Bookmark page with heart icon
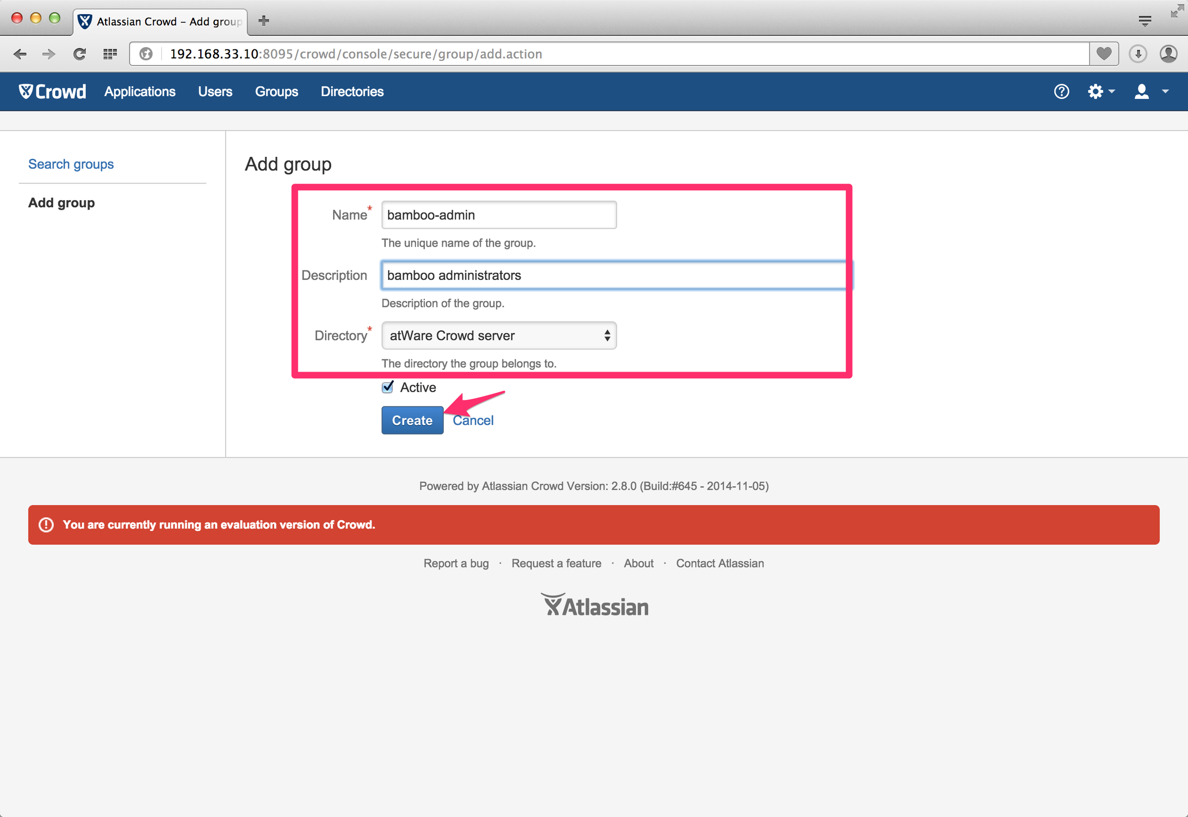This screenshot has width=1188, height=817. coord(1104,54)
